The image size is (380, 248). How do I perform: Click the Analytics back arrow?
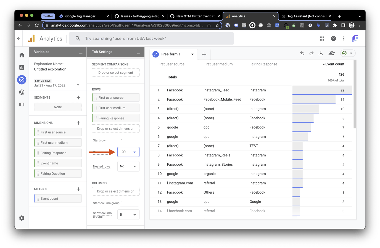coord(19,39)
